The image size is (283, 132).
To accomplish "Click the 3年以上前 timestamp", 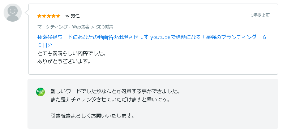I will 261,15.
